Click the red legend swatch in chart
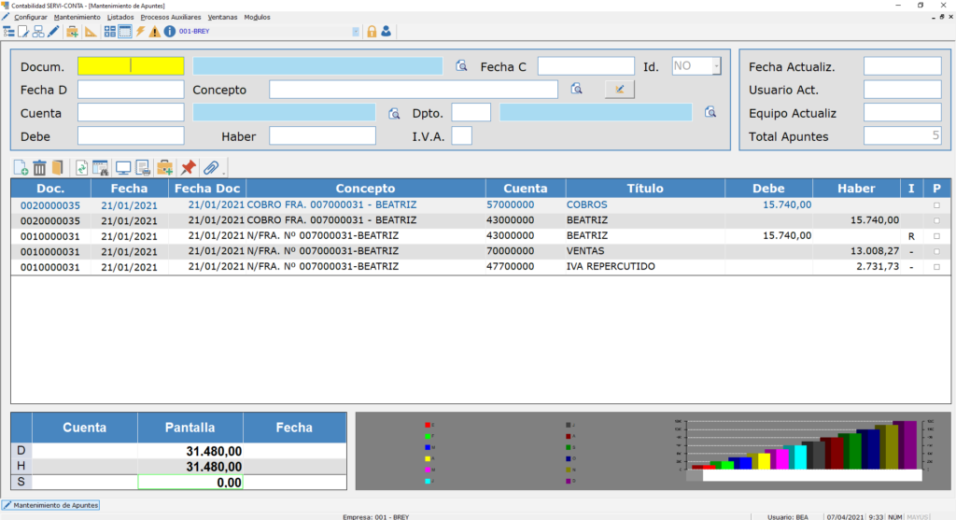 [x=427, y=425]
